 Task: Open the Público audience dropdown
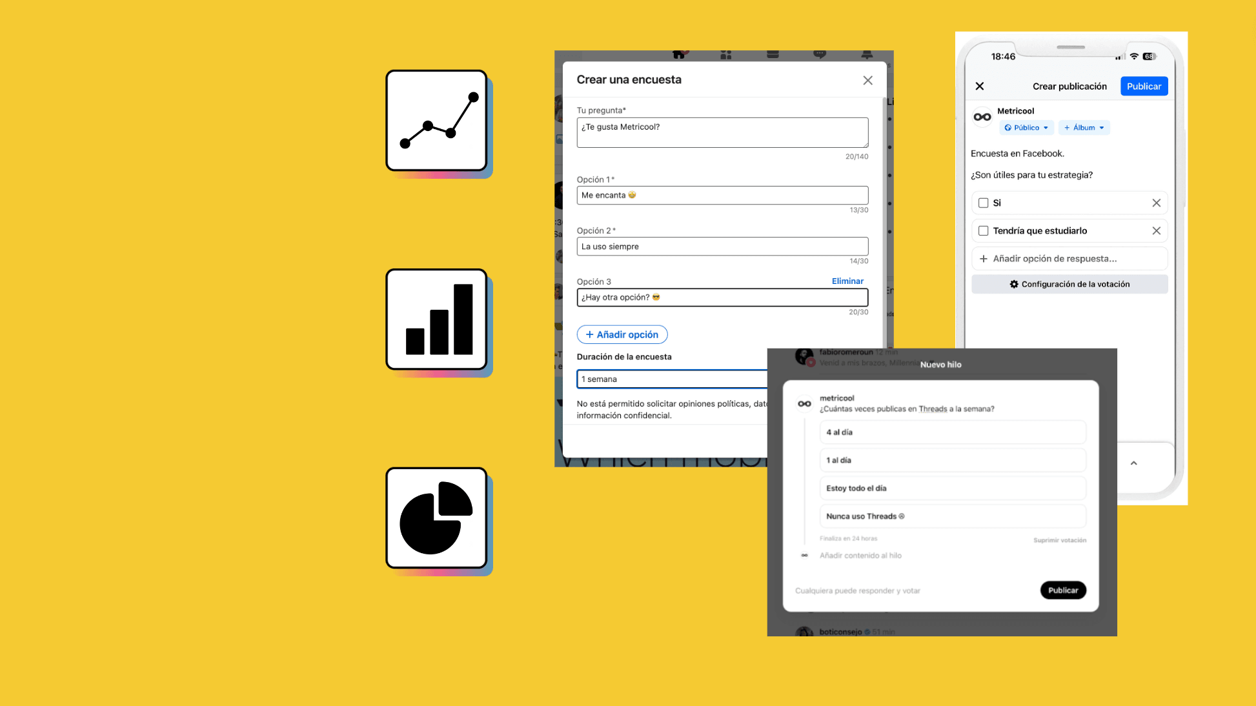(x=1026, y=128)
